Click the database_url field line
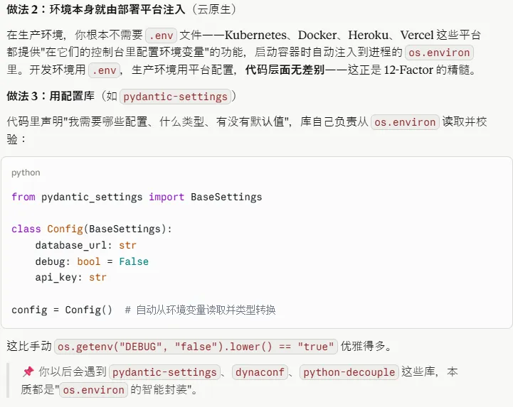 pyautogui.click(x=85, y=245)
